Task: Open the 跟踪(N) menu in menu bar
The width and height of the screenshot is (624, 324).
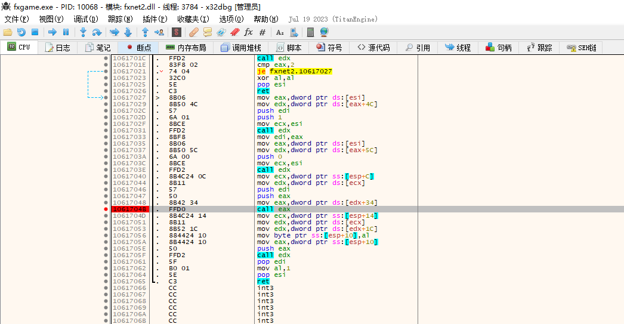Action: [x=120, y=19]
